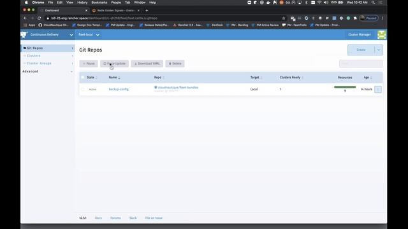Click the Force Update button
The width and height of the screenshot is (408, 229).
pyautogui.click(x=115, y=64)
